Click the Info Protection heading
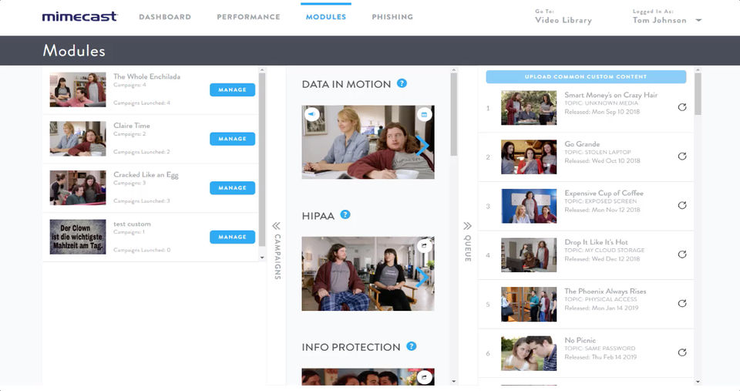Screen dimensions: 740x391 [351, 347]
